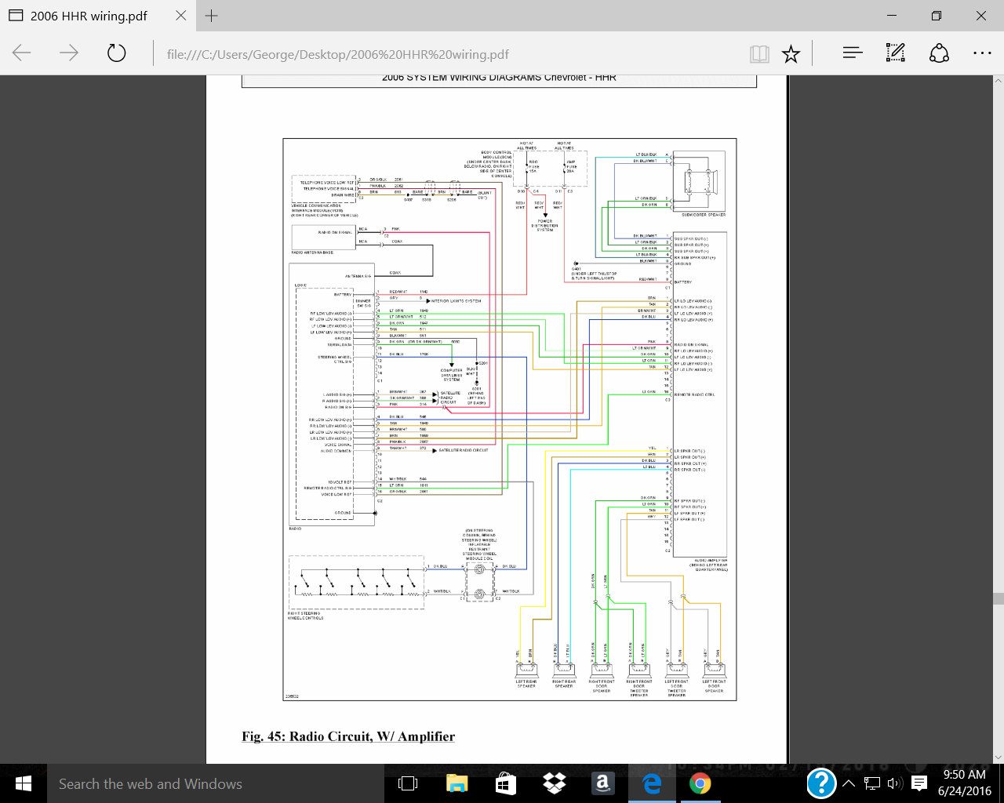This screenshot has height=803, width=1004.
Task: Click the Left Front Door Speaker label
Action: 714,686
